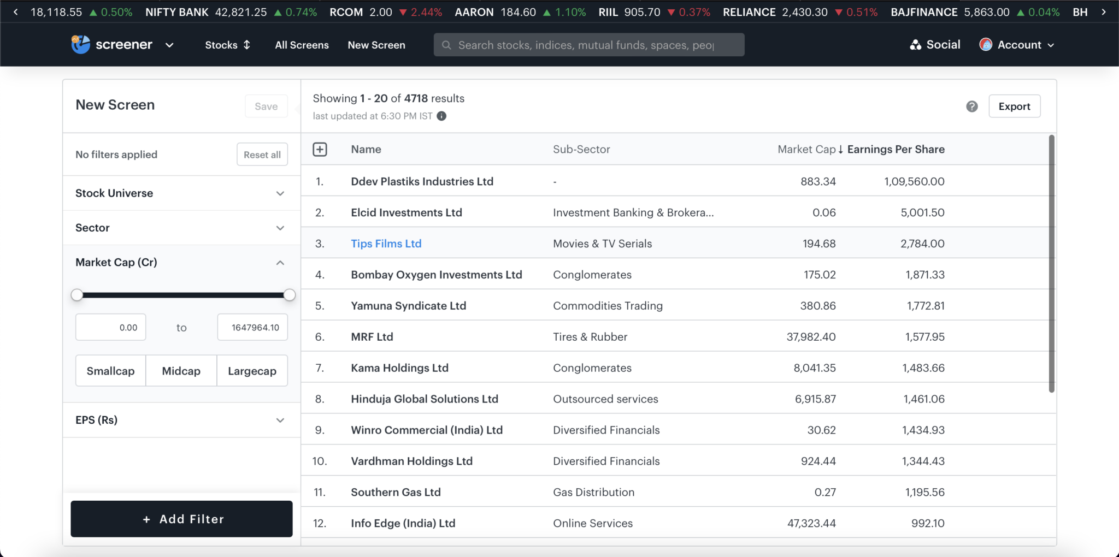
Task: Click the add column plus icon in table header
Action: click(320, 149)
